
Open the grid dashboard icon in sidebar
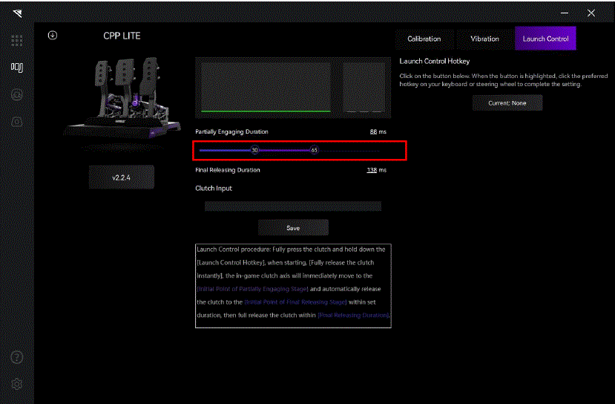[x=17, y=40]
